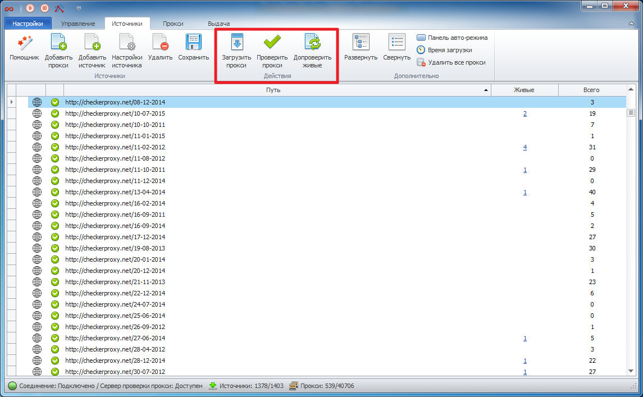Click Удалить все прокси

451,62
